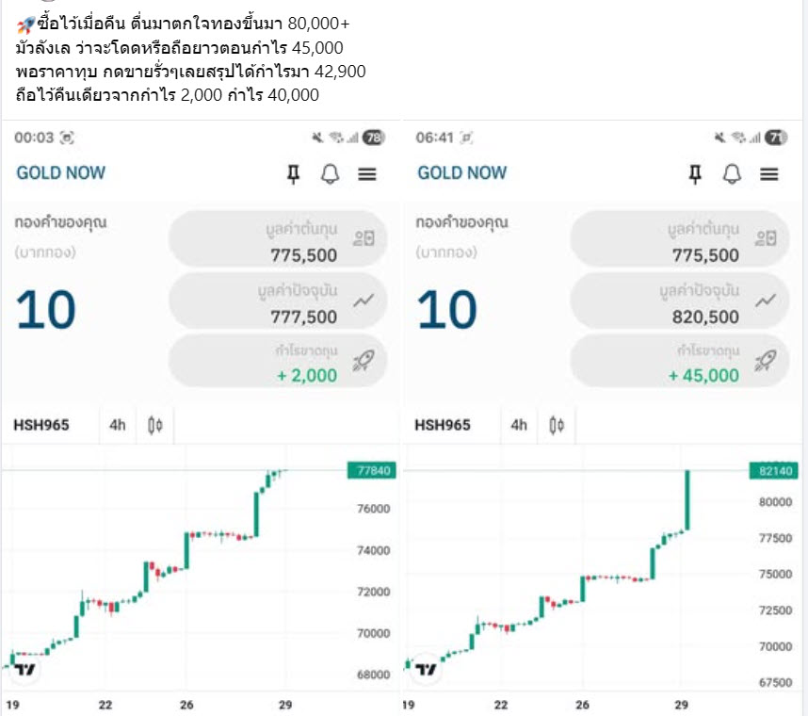Tap the GOLD NOW title in the 00:03 screenshot

61,173
